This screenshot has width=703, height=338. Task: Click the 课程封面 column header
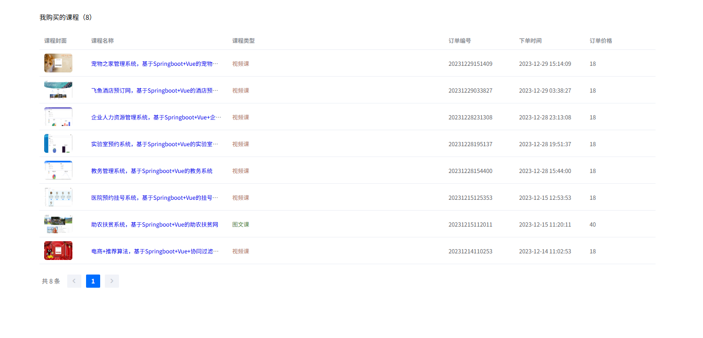coord(55,40)
